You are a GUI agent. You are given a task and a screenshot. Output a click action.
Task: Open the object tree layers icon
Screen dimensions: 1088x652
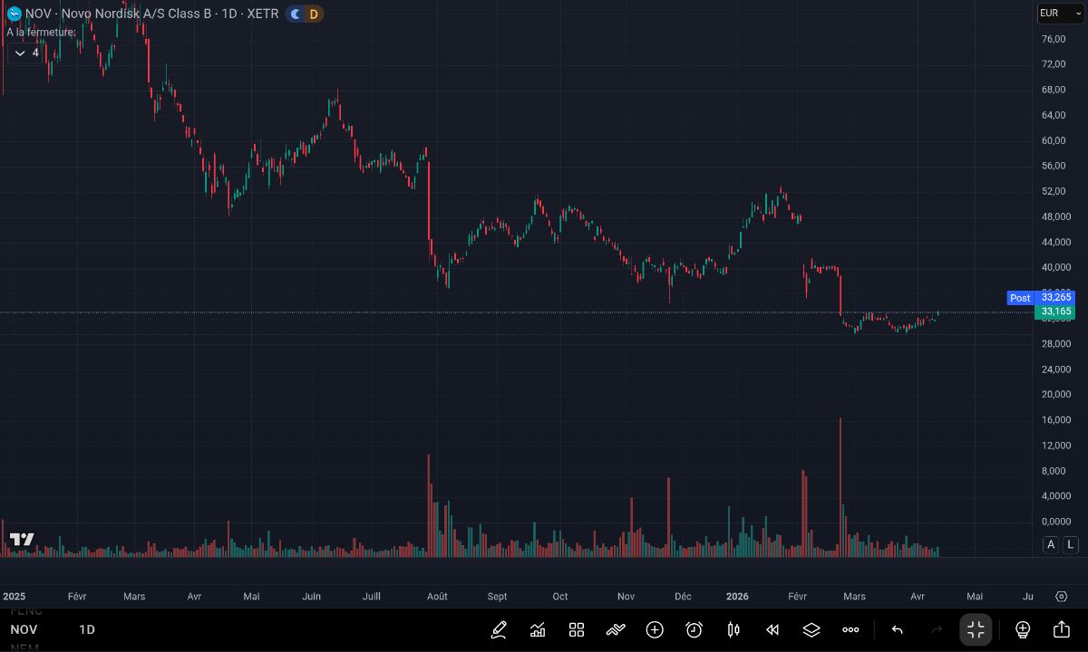click(811, 629)
